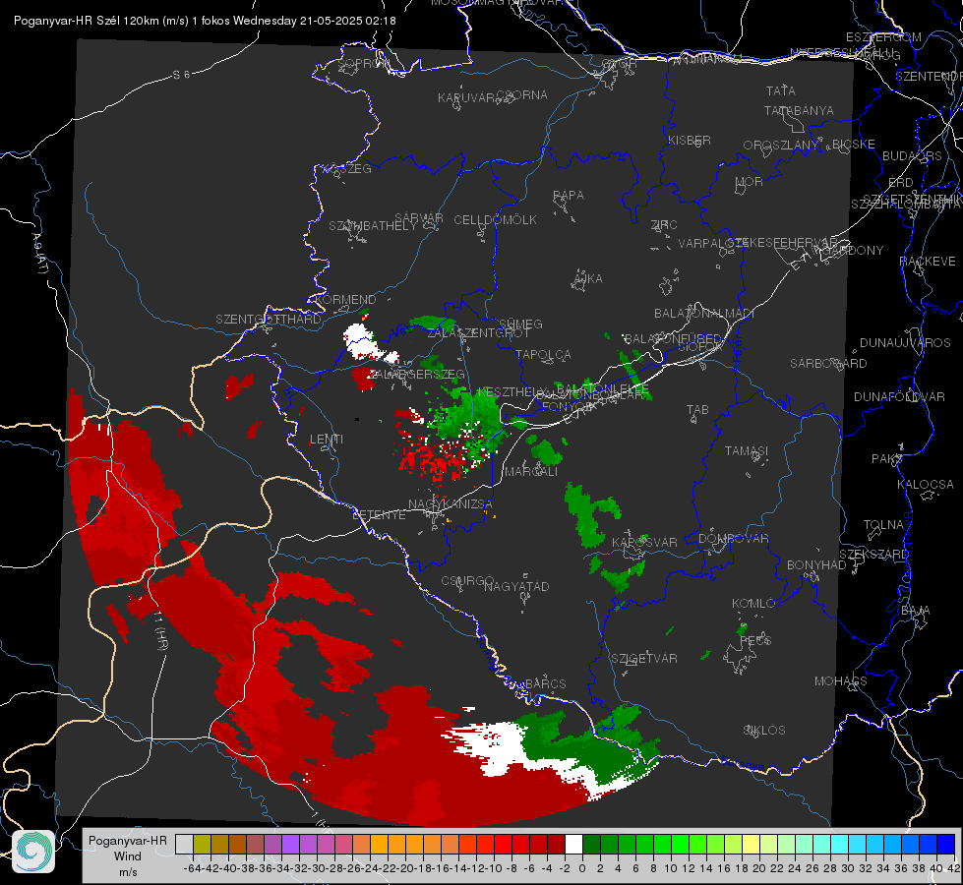Select the KAPOSVÁR city label
This screenshot has height=885, width=963.
644,542
